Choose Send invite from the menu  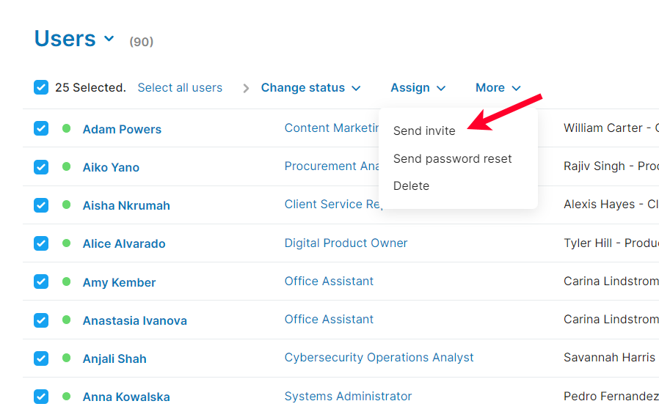coord(424,131)
